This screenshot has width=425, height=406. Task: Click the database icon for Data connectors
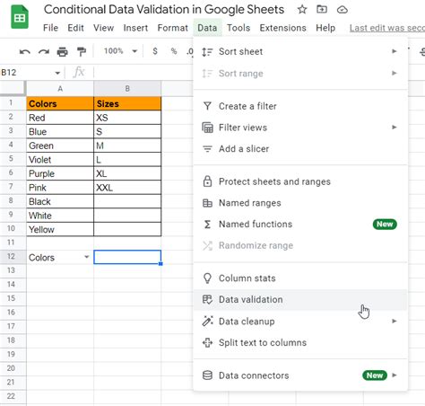click(207, 375)
